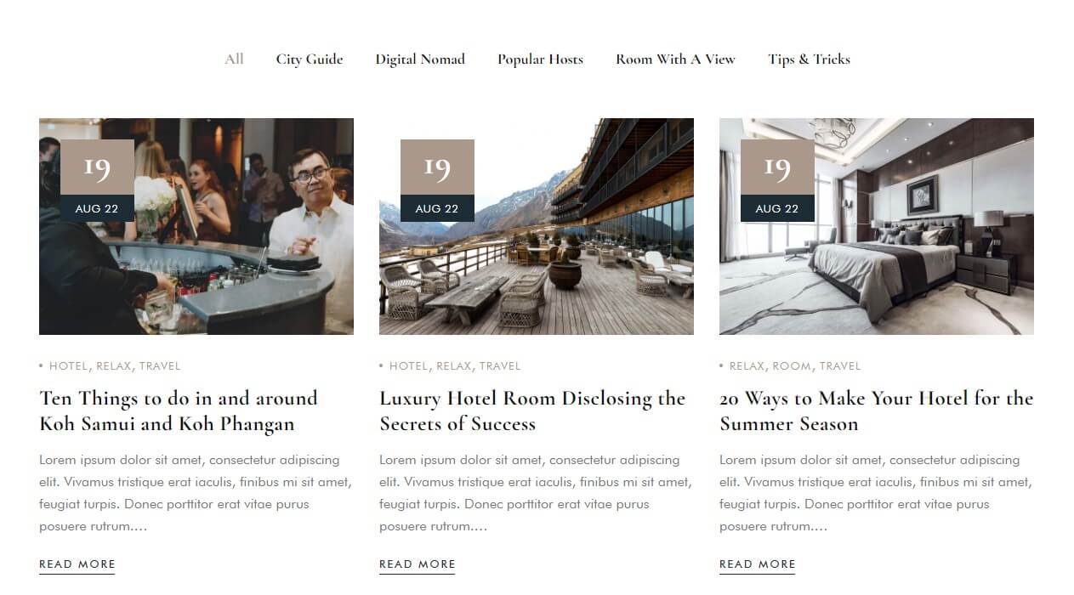Filter by Room With A View
The image size is (1074, 595).
point(675,59)
